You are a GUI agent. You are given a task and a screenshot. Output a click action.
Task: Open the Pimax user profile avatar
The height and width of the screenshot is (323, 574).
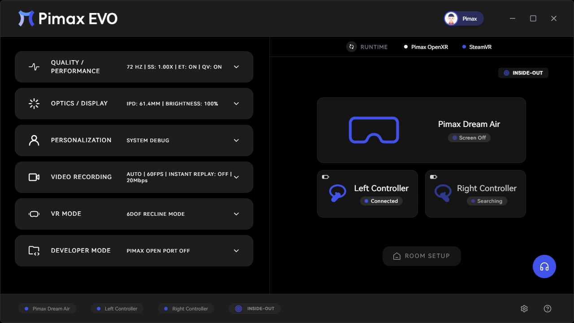(x=451, y=18)
